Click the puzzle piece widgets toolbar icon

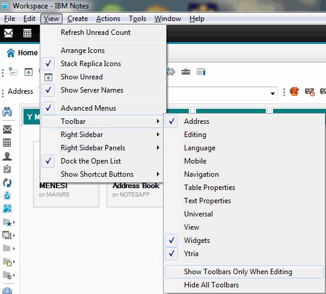click(171, 72)
